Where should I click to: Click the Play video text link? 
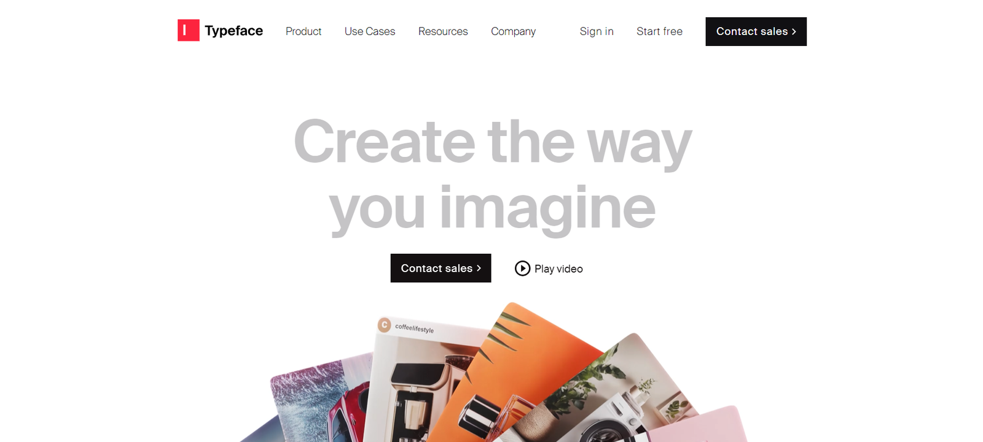[558, 269]
